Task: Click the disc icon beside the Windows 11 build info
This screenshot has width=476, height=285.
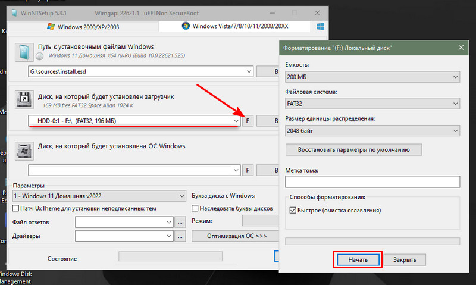Action: [x=39, y=56]
